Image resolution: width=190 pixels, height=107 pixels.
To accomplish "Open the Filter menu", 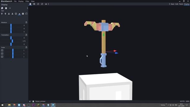I will click(27, 1).
